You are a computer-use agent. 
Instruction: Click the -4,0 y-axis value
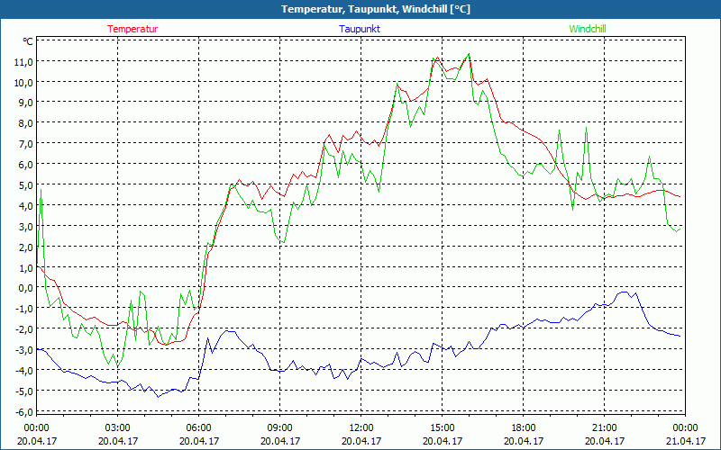[x=24, y=370]
